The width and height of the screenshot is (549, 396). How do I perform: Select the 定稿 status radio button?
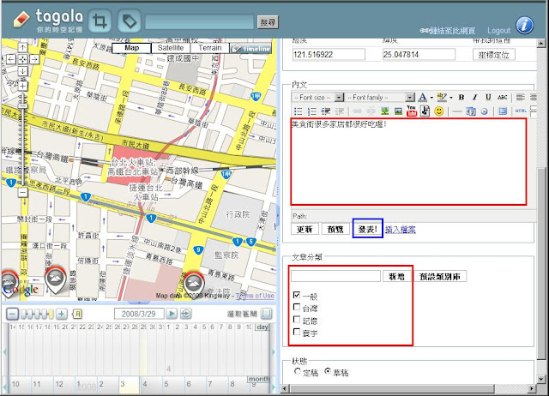point(298,371)
